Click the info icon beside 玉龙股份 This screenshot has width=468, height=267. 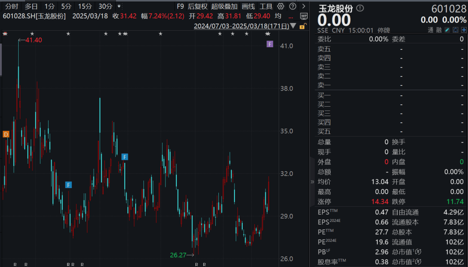click(360, 8)
